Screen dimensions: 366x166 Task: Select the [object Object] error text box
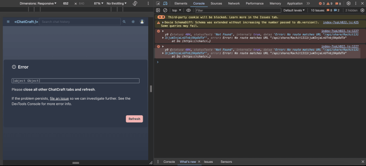point(75,81)
